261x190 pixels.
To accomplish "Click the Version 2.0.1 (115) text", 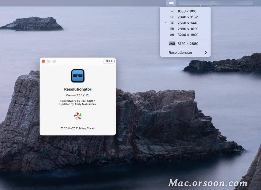I will coord(77,95).
